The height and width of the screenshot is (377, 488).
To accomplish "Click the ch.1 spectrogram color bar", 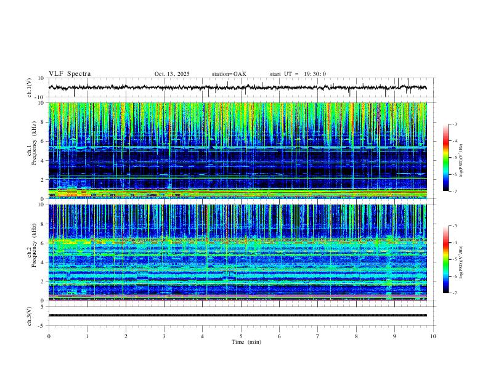I will (446, 158).
